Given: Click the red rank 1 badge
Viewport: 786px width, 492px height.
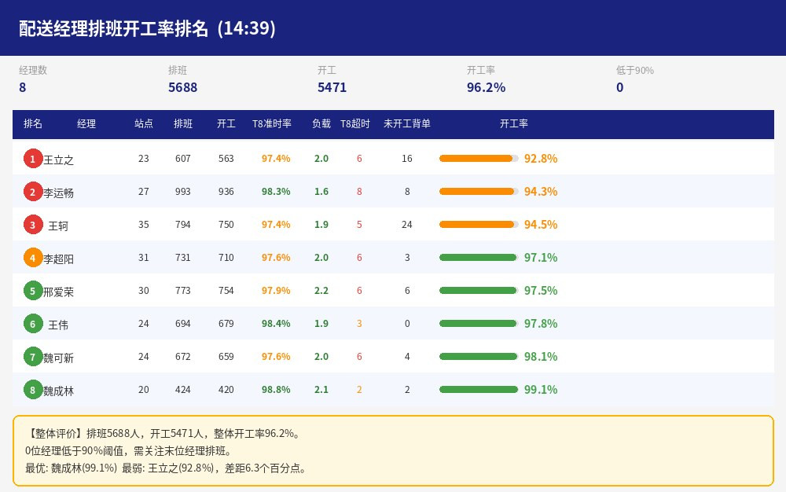Looking at the screenshot, I should pyautogui.click(x=32, y=159).
